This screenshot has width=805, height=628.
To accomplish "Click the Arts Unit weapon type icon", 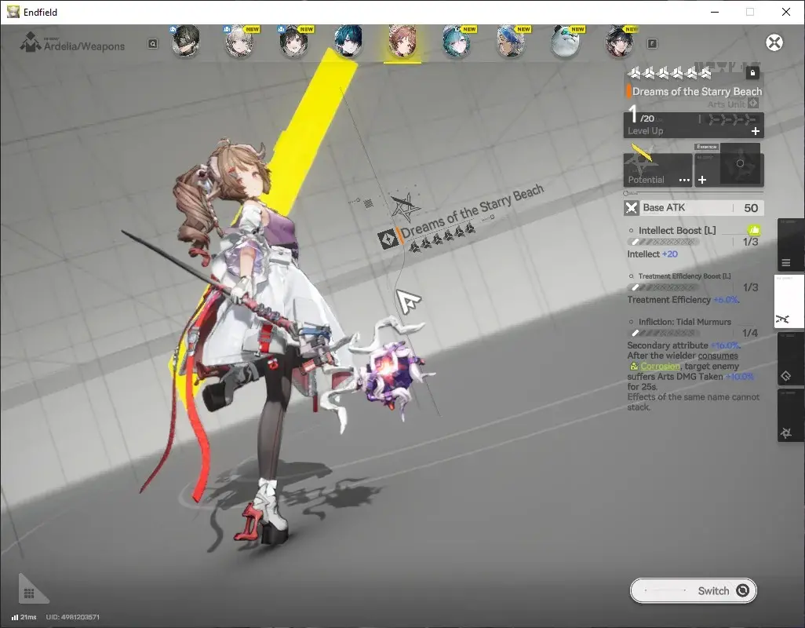I will click(x=753, y=104).
